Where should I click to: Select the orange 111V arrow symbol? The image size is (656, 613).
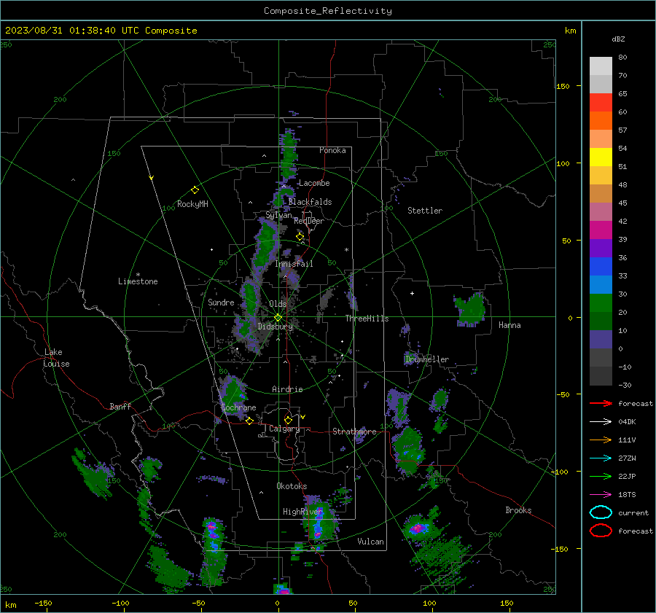tap(601, 440)
